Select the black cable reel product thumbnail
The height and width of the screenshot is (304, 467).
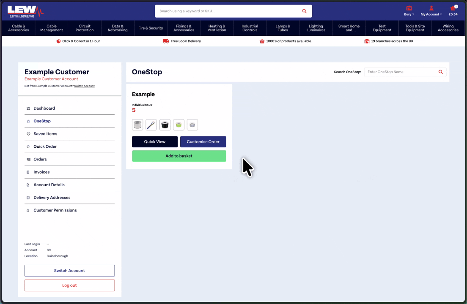click(165, 125)
